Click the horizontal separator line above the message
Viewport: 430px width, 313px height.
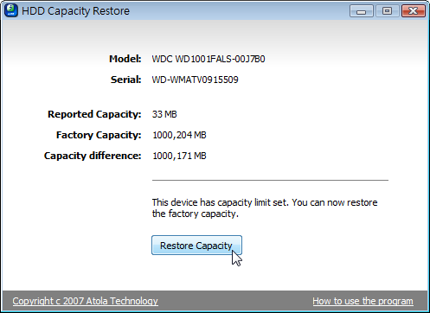click(x=270, y=180)
